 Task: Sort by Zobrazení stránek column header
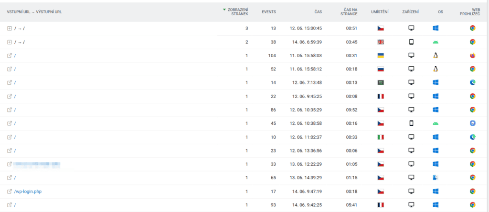coord(237,12)
